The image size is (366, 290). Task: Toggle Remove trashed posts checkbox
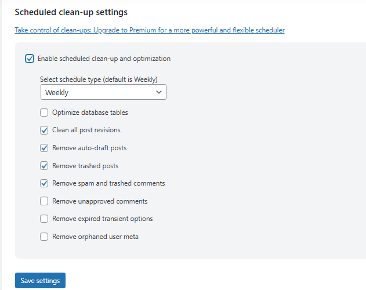[44, 166]
